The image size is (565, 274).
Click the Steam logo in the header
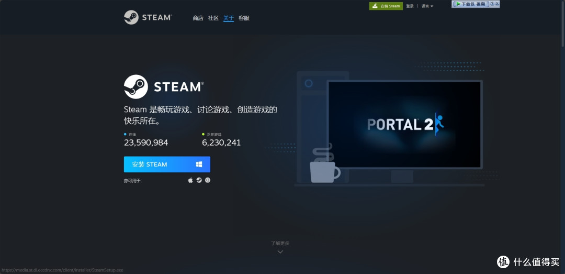point(148,17)
